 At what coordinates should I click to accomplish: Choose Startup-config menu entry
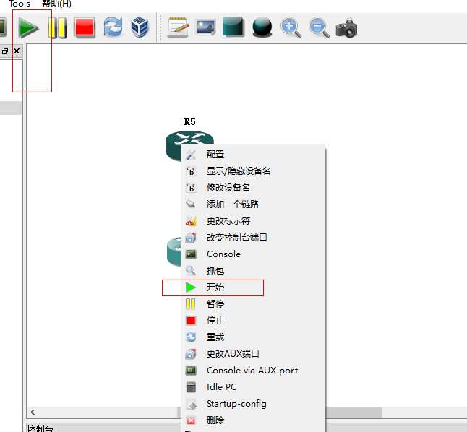coord(252,404)
